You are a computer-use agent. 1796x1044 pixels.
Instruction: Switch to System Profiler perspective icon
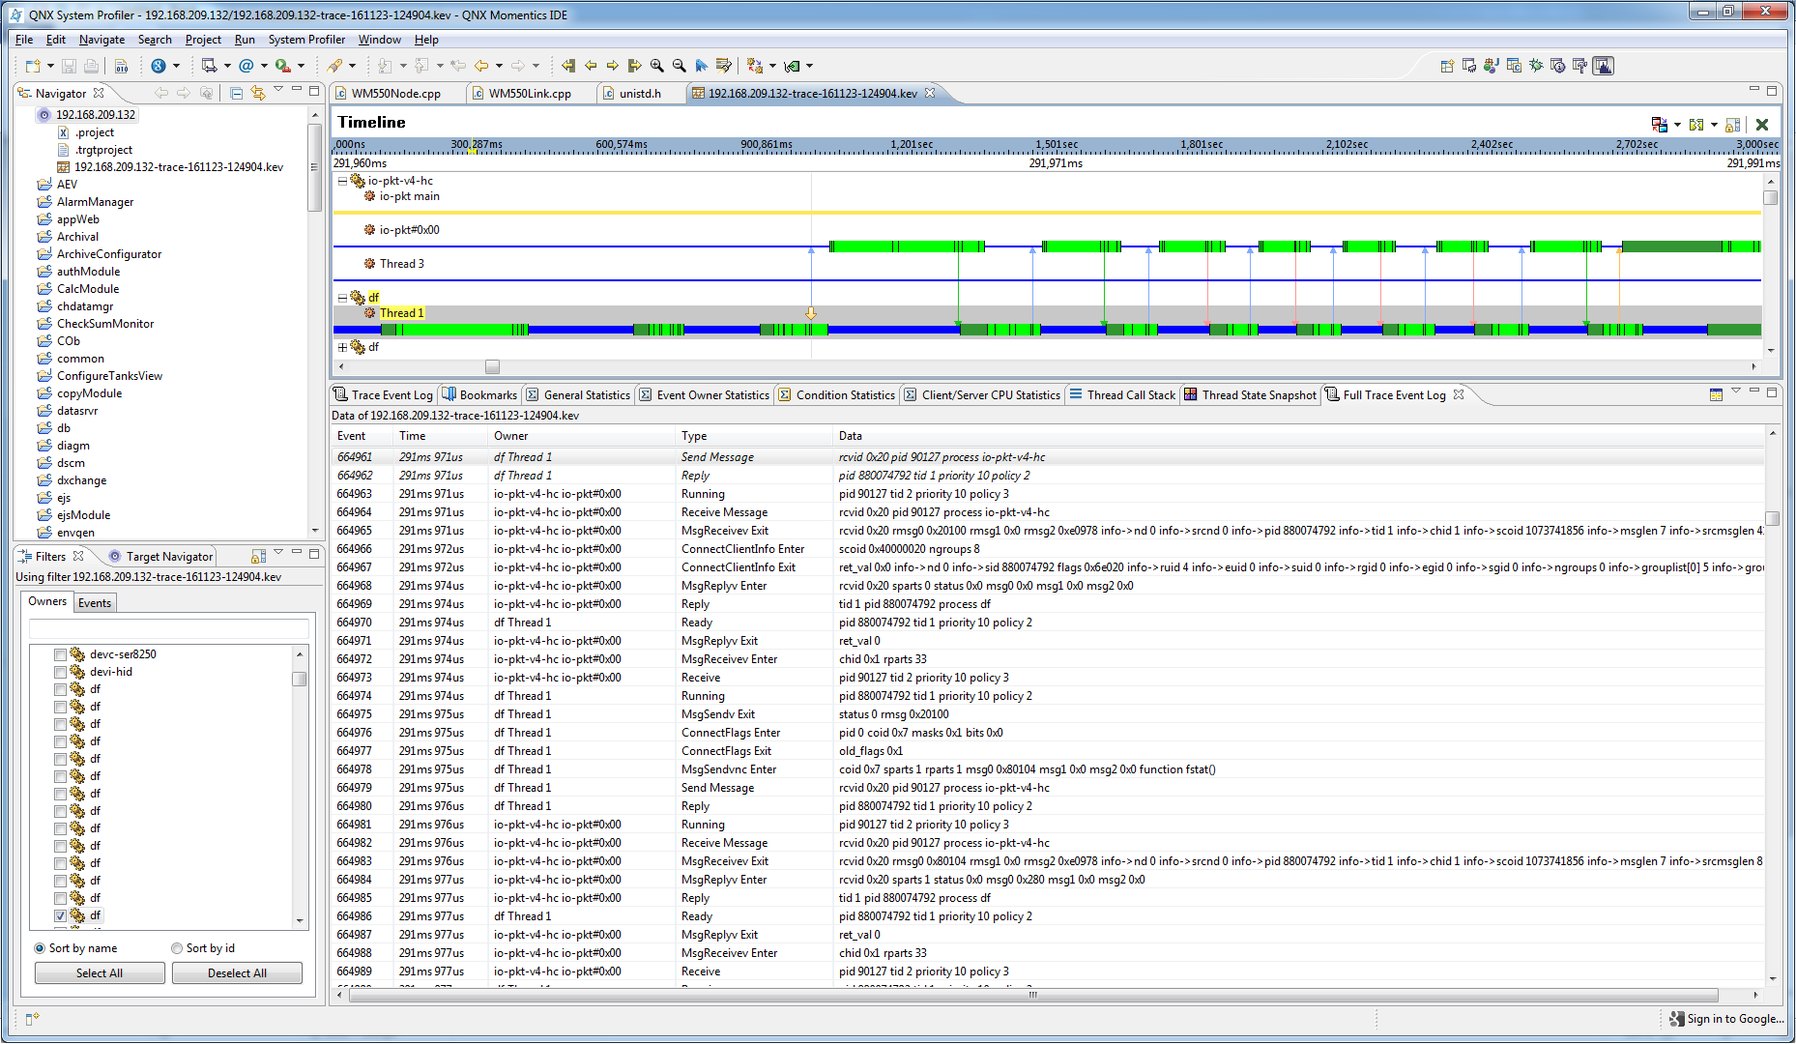pos(1603,66)
